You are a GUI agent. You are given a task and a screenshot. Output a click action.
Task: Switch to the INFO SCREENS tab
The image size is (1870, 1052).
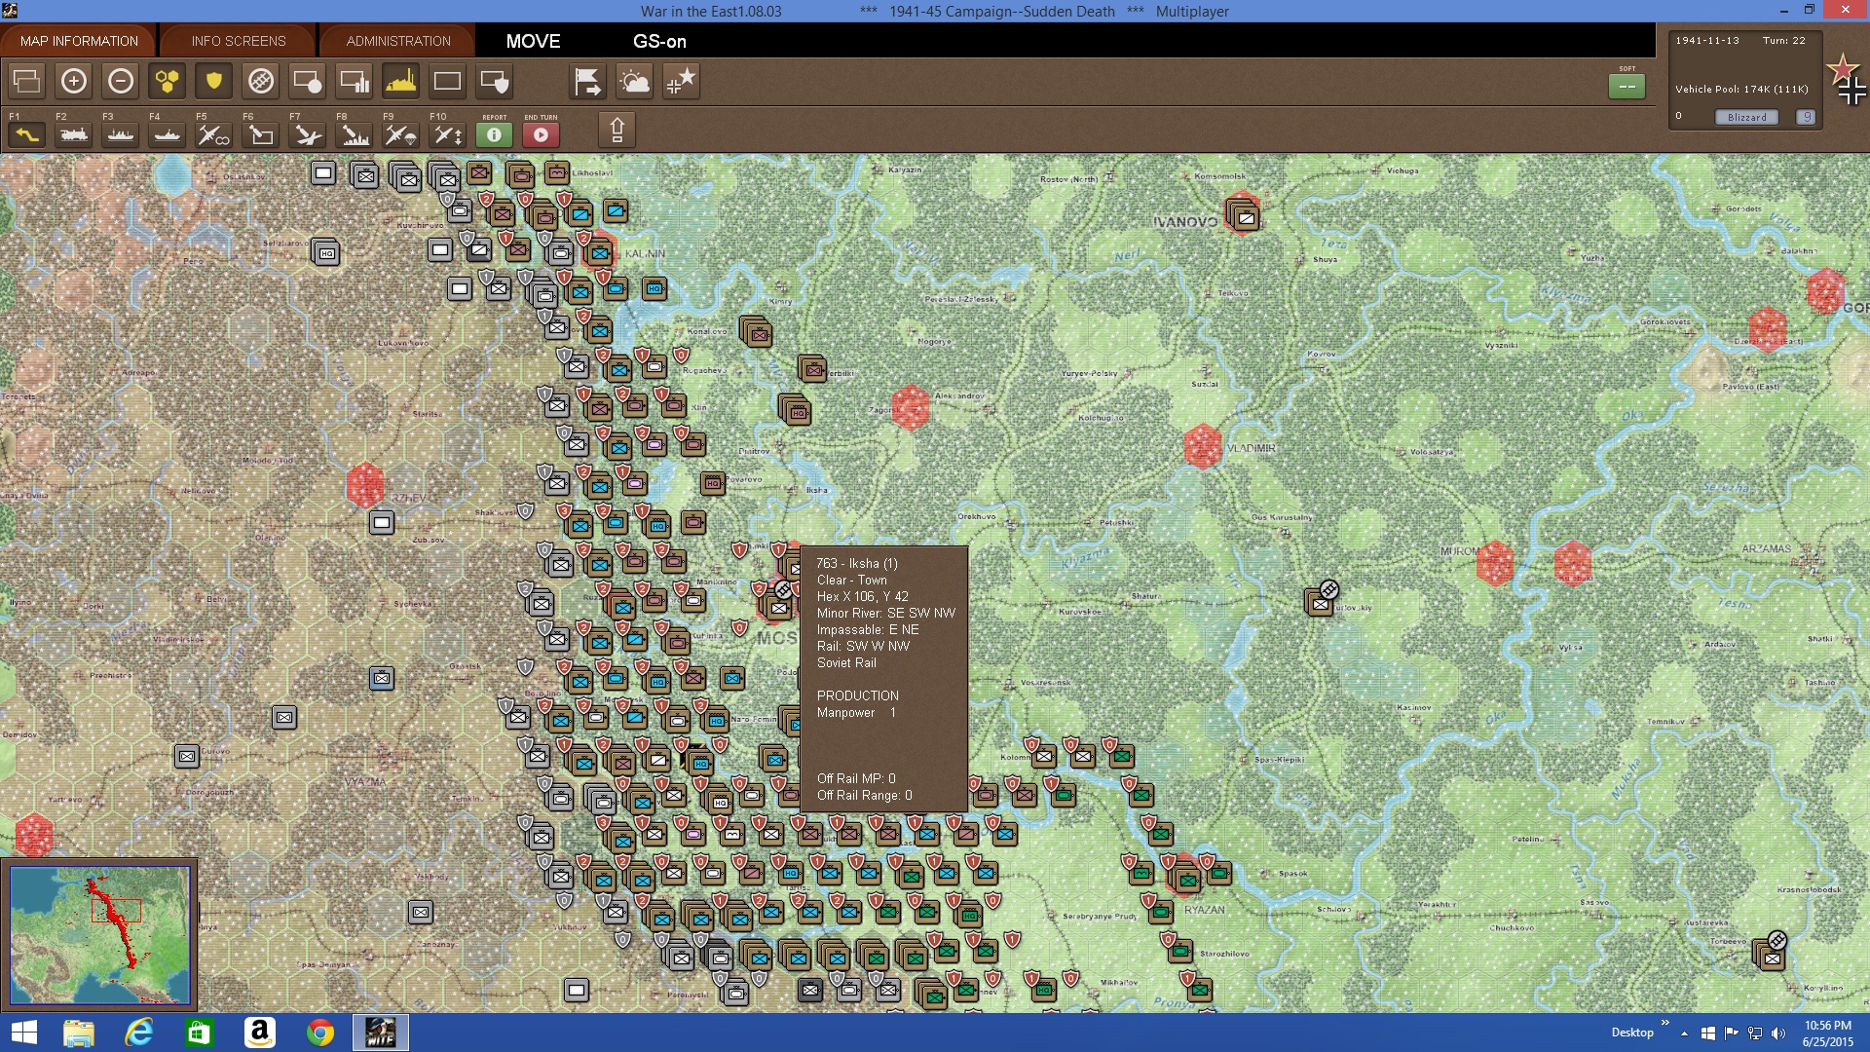click(x=239, y=41)
